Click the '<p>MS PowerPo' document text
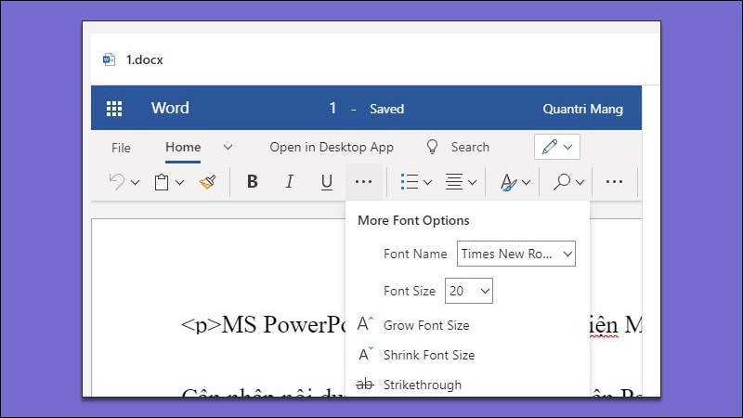 pyautogui.click(x=263, y=324)
